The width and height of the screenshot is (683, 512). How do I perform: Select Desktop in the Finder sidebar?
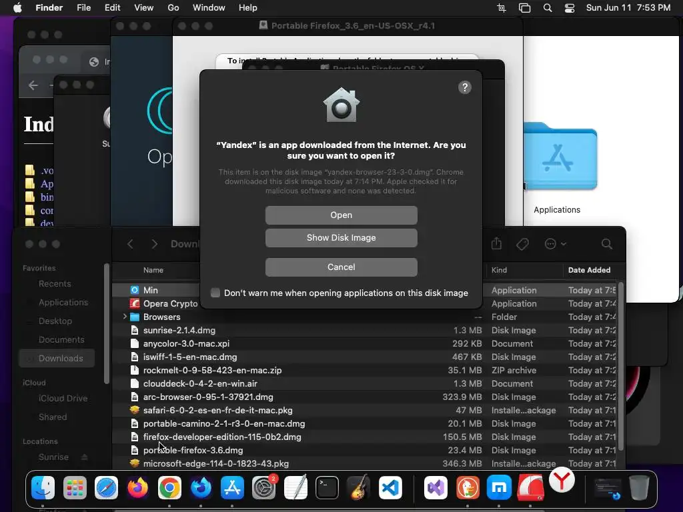(55, 321)
